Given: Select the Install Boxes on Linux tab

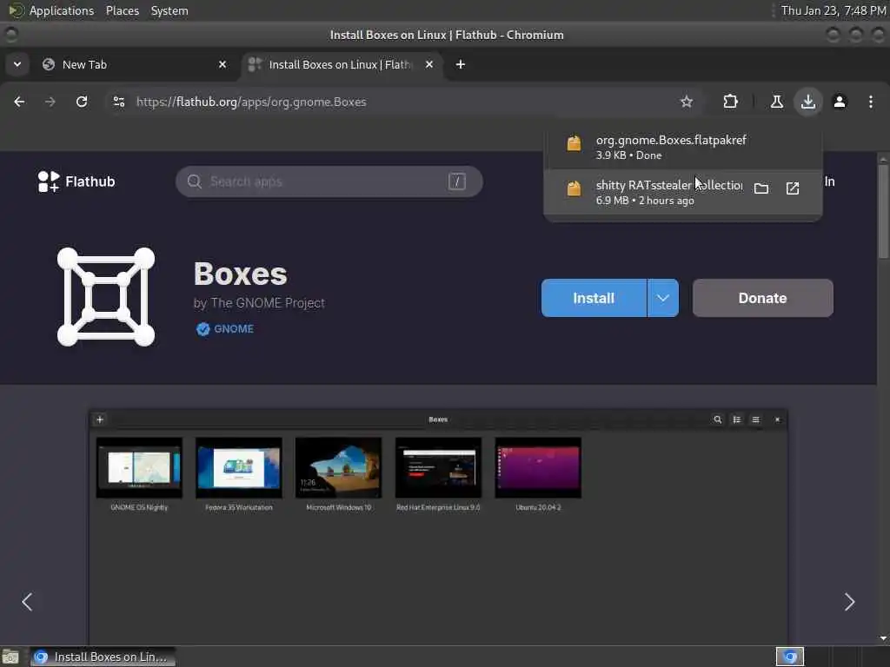Looking at the screenshot, I should [x=341, y=64].
